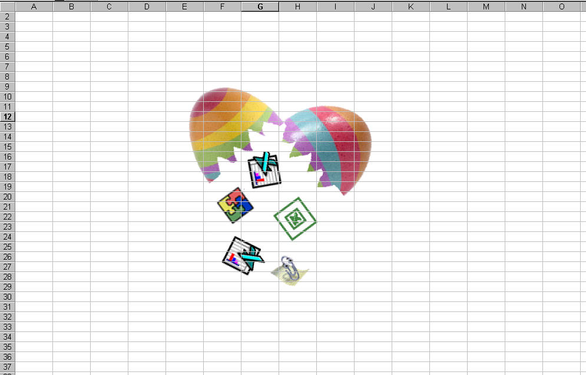Select row 18 header
Viewport: 586px width, 375px height.
tap(8, 177)
